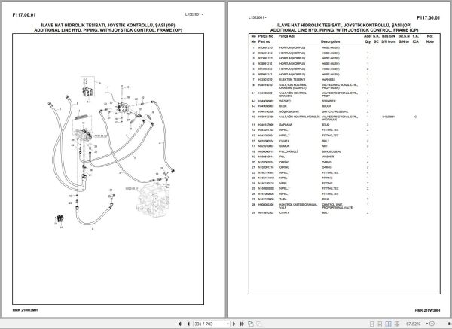Click the zoom slider in the status bar

pyautogui.click(x=444, y=324)
